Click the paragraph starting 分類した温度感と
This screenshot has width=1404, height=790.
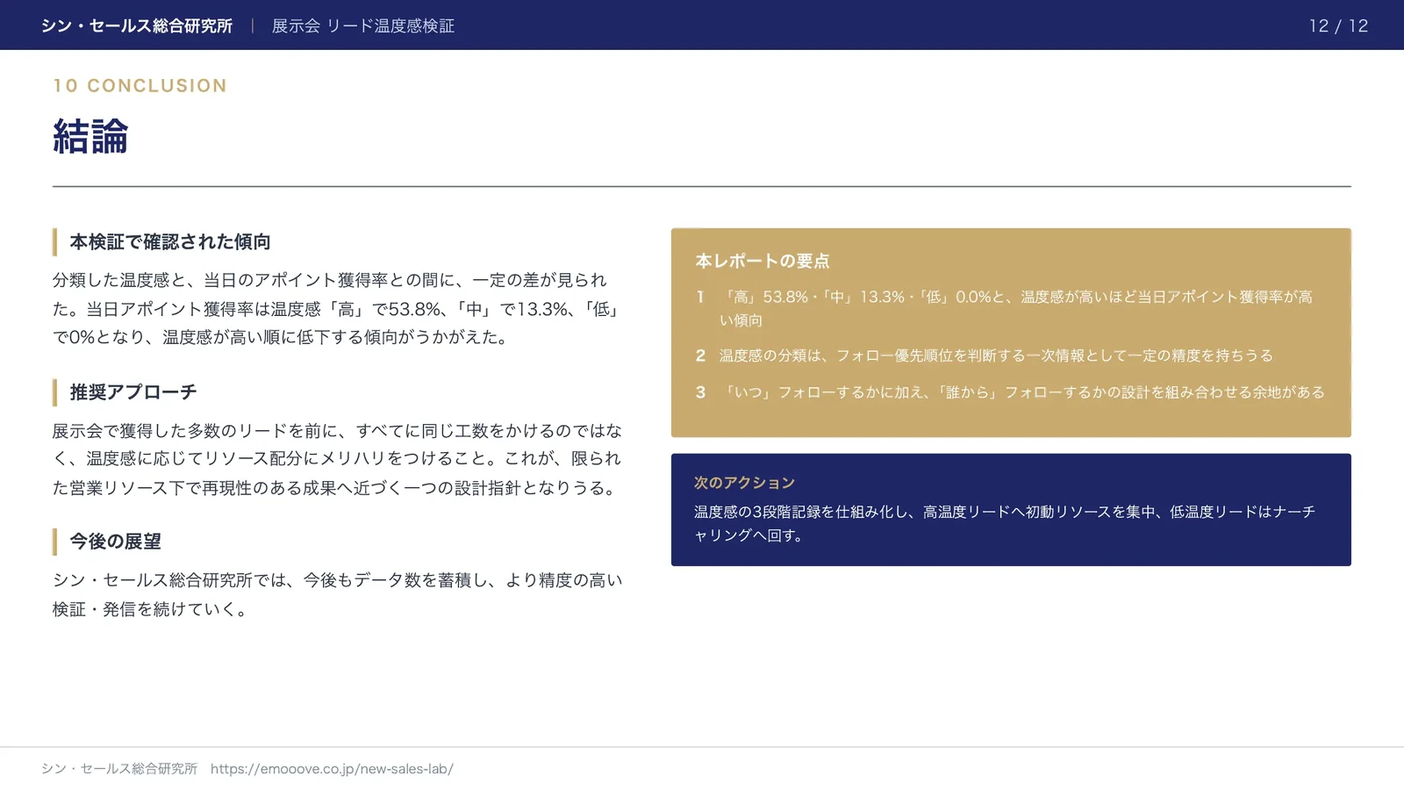(x=337, y=308)
